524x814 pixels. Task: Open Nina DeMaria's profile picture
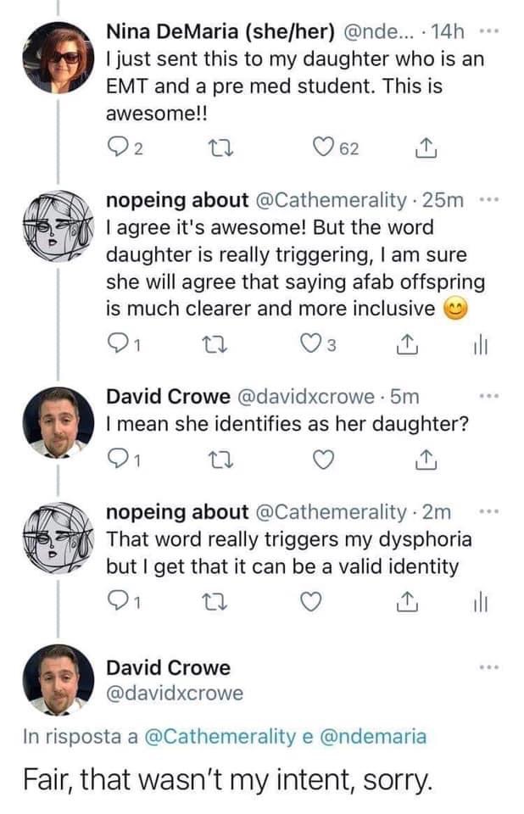click(57, 59)
